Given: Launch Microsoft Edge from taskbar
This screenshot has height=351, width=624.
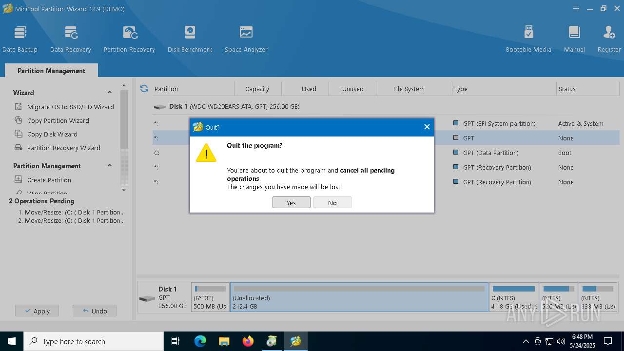Looking at the screenshot, I should (x=200, y=341).
